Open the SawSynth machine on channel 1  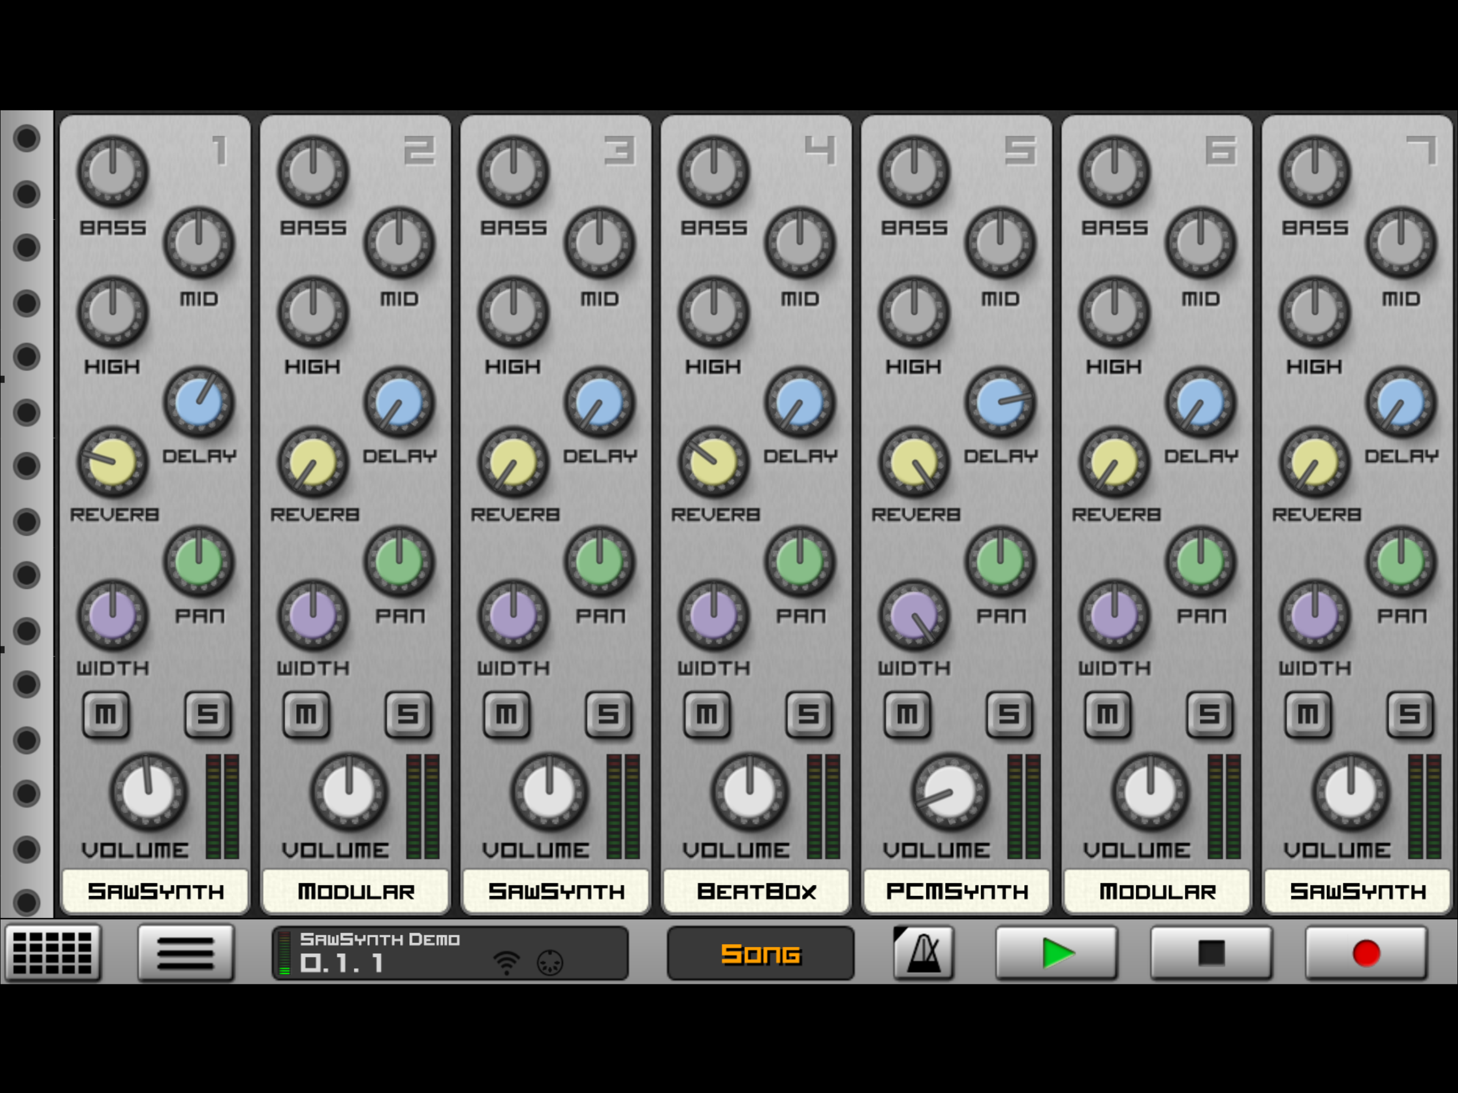[155, 891]
